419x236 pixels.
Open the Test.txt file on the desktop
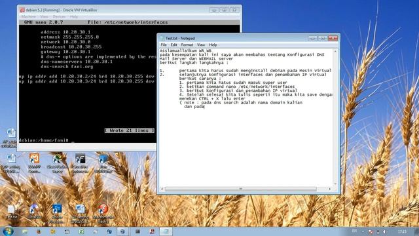click(12, 212)
